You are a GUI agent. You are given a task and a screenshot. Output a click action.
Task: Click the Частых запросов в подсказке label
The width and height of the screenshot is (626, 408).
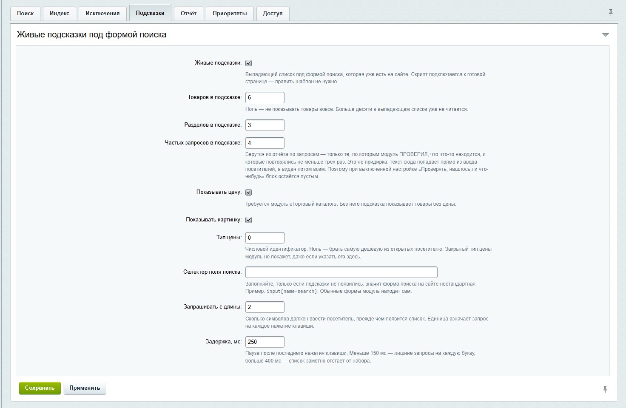(x=203, y=143)
